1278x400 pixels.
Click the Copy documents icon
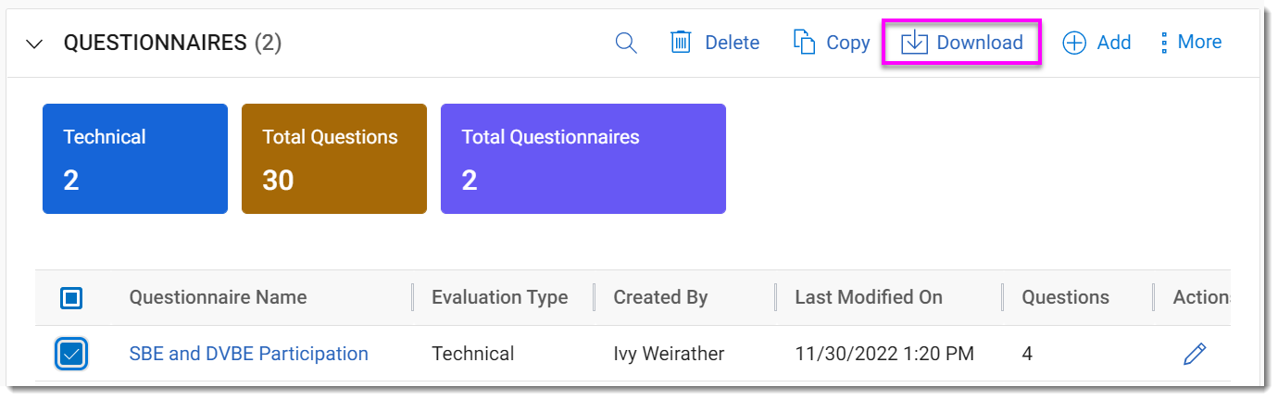point(804,43)
